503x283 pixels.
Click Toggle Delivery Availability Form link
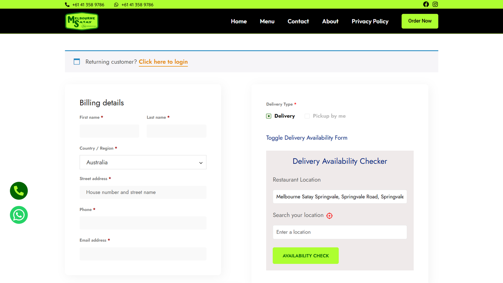[x=307, y=138]
